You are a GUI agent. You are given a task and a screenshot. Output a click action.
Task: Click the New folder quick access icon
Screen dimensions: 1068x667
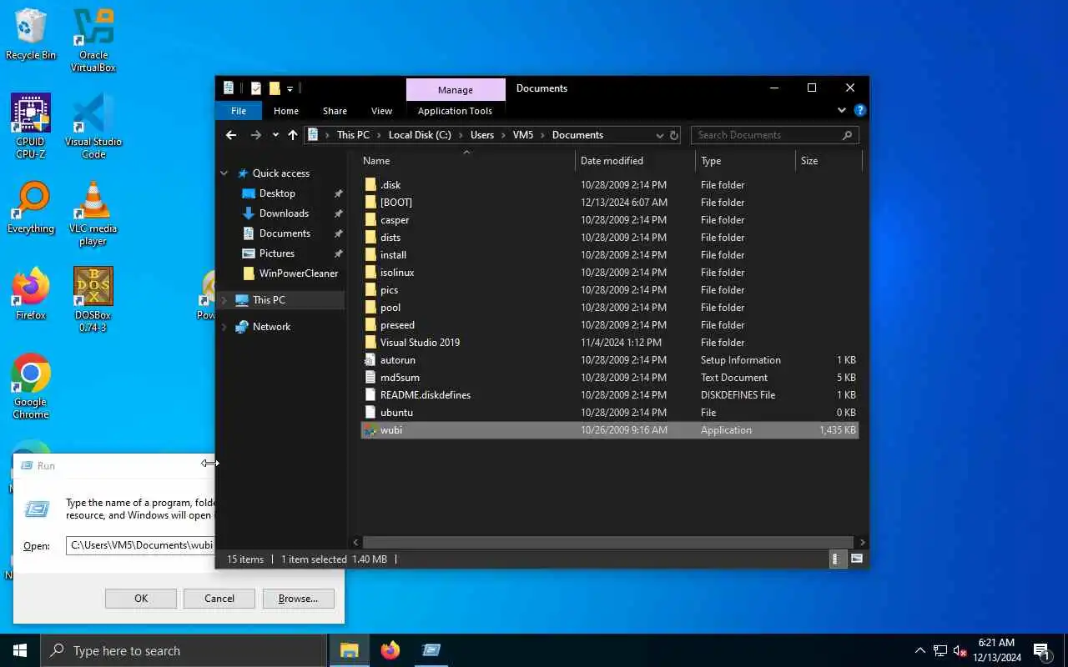point(275,88)
